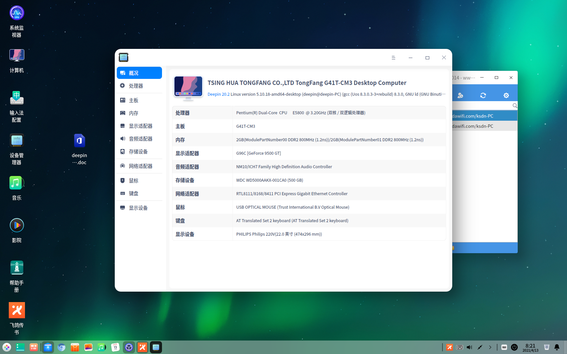Open 存储设备 storage sidebar entry
Image resolution: width=567 pixels, height=354 pixels.
139,151
